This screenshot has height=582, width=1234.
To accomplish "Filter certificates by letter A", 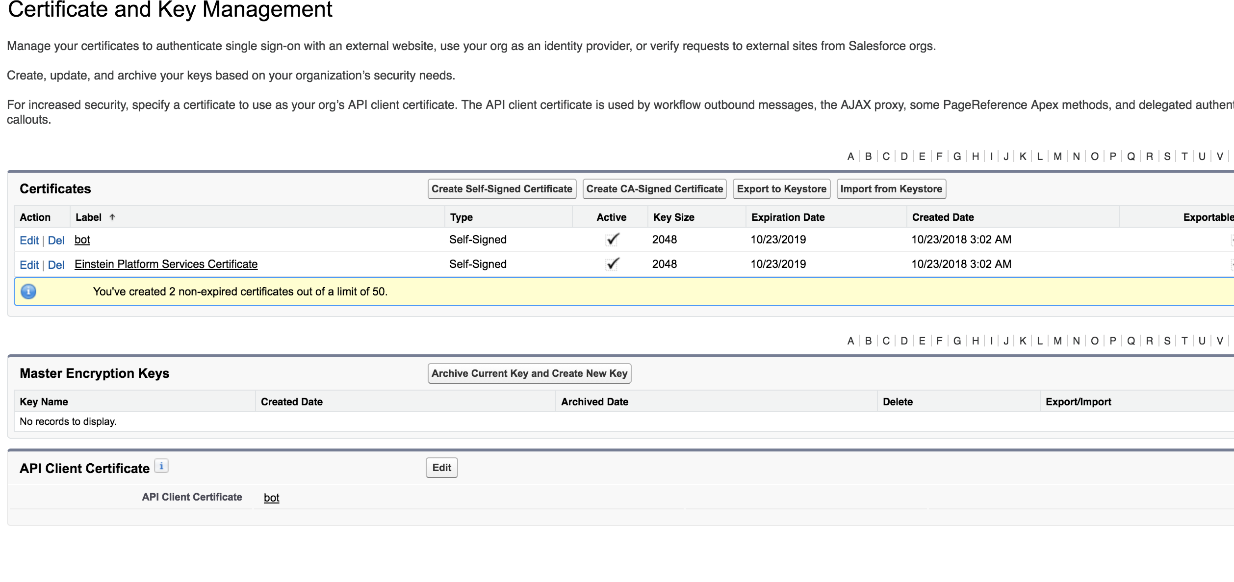I will pyautogui.click(x=850, y=157).
